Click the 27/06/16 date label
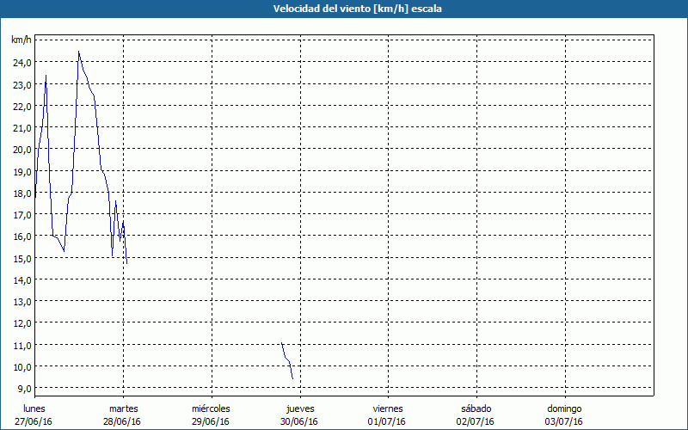 (x=34, y=421)
